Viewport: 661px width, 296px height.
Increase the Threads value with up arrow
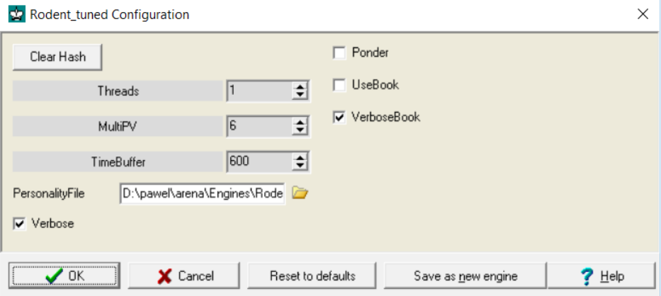(x=299, y=87)
